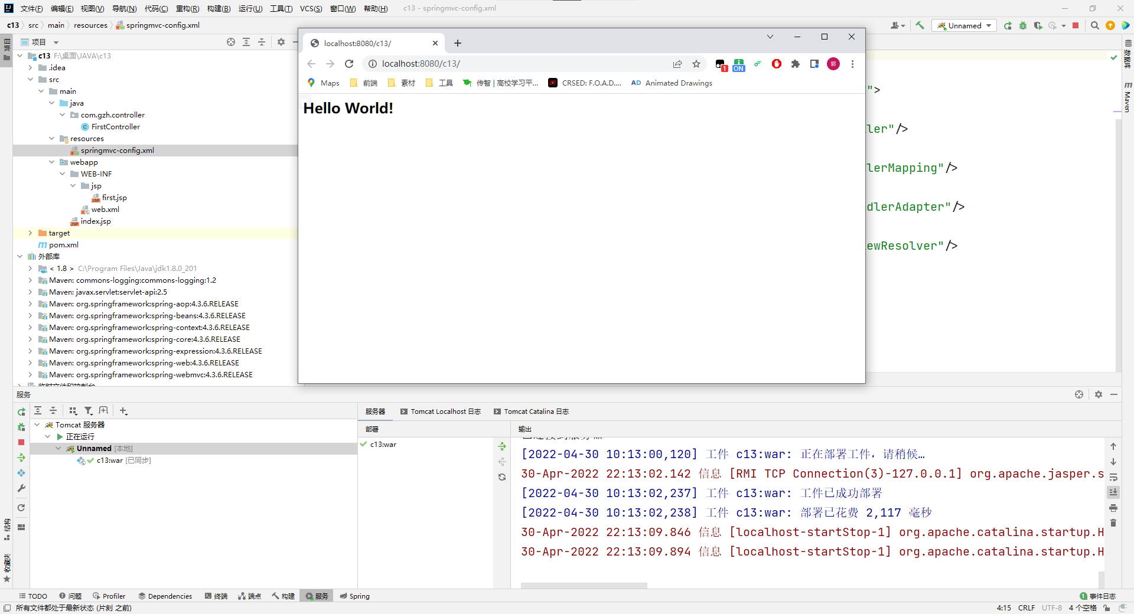1134x614 pixels.
Task: Open the VCS(S) menu
Action: pos(311,8)
